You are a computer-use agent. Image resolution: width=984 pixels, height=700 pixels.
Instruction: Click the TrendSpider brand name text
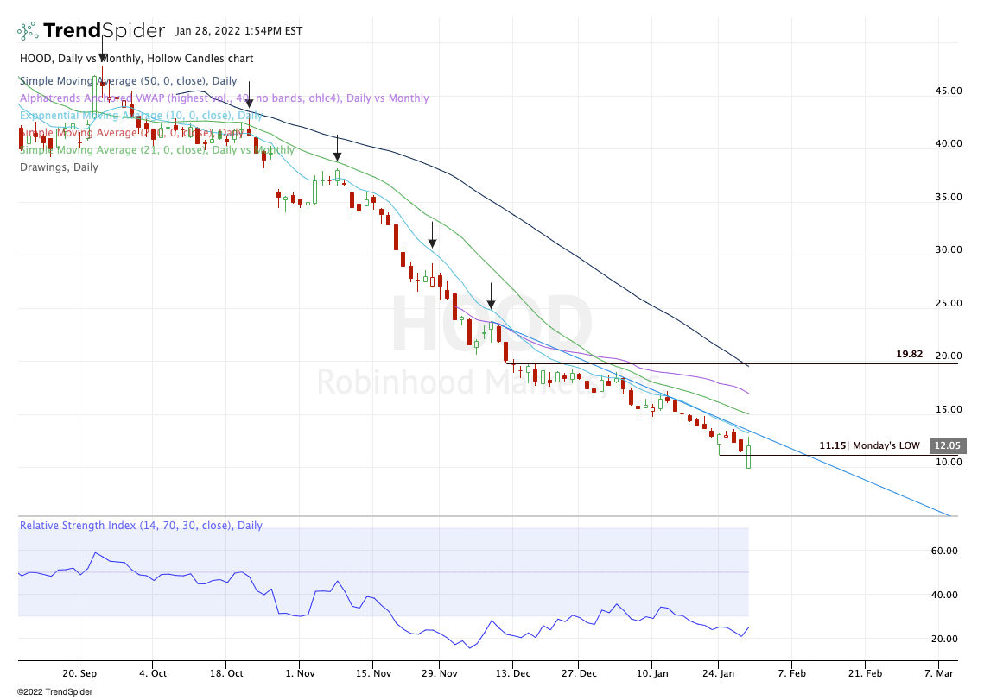[105, 30]
